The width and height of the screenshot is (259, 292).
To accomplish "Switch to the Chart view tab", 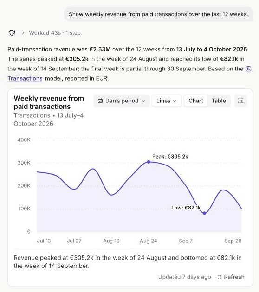I will [x=195, y=101].
